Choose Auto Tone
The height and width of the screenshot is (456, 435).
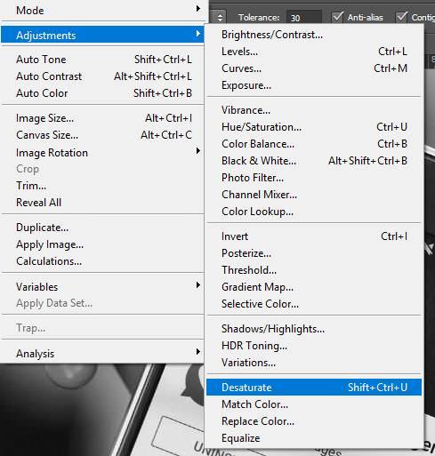tap(102, 60)
